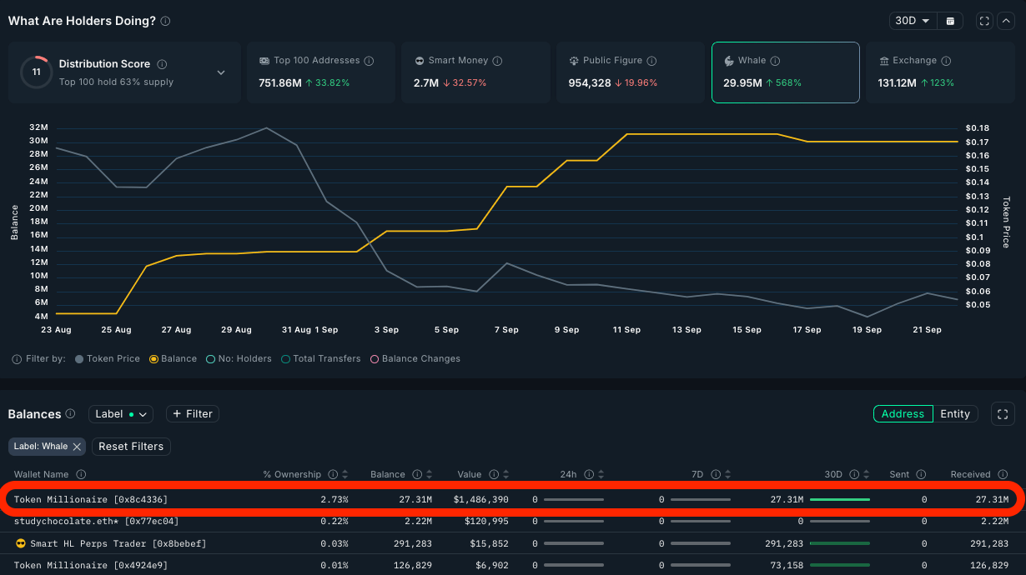Expand Balances table to fullscreen

(1003, 414)
